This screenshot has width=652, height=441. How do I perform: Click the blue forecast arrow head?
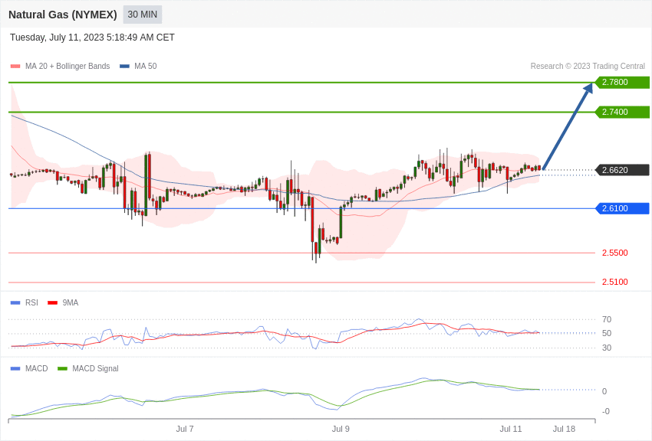click(588, 89)
